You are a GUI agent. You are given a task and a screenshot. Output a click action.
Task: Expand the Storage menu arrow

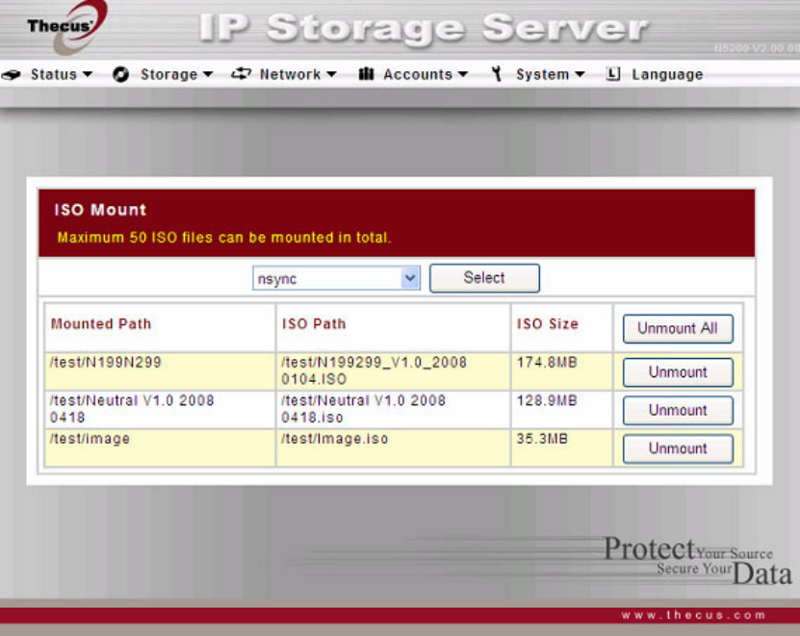pyautogui.click(x=208, y=74)
